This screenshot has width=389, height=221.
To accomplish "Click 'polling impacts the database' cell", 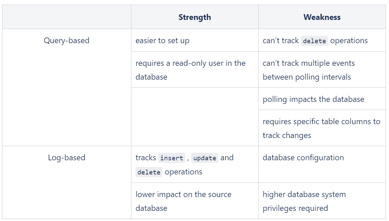I will tap(322, 99).
